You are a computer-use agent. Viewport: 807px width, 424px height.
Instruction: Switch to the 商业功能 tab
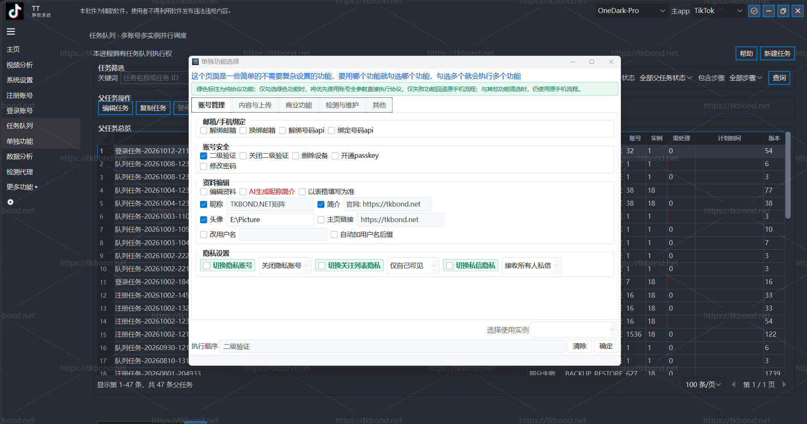298,105
